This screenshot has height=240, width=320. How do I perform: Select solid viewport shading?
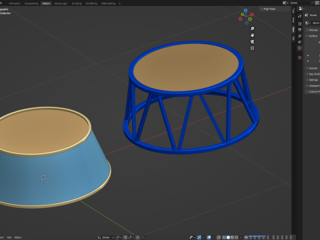(228, 237)
